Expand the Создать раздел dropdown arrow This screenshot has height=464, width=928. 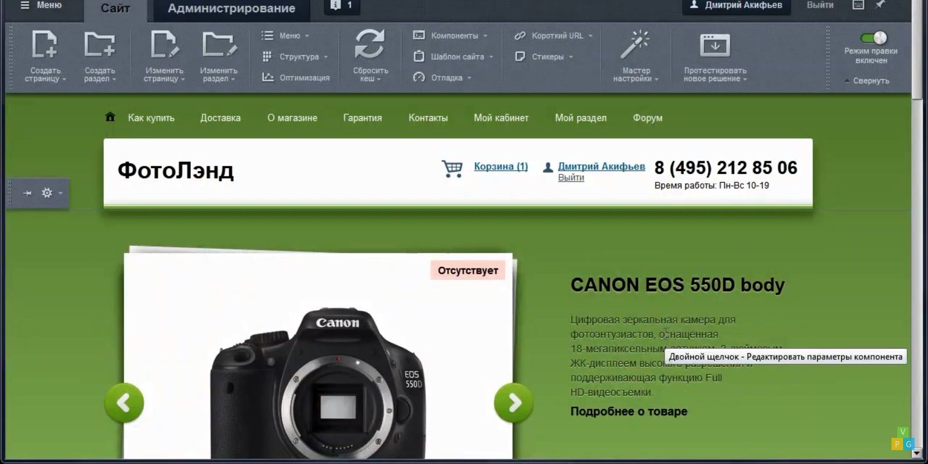(x=114, y=79)
